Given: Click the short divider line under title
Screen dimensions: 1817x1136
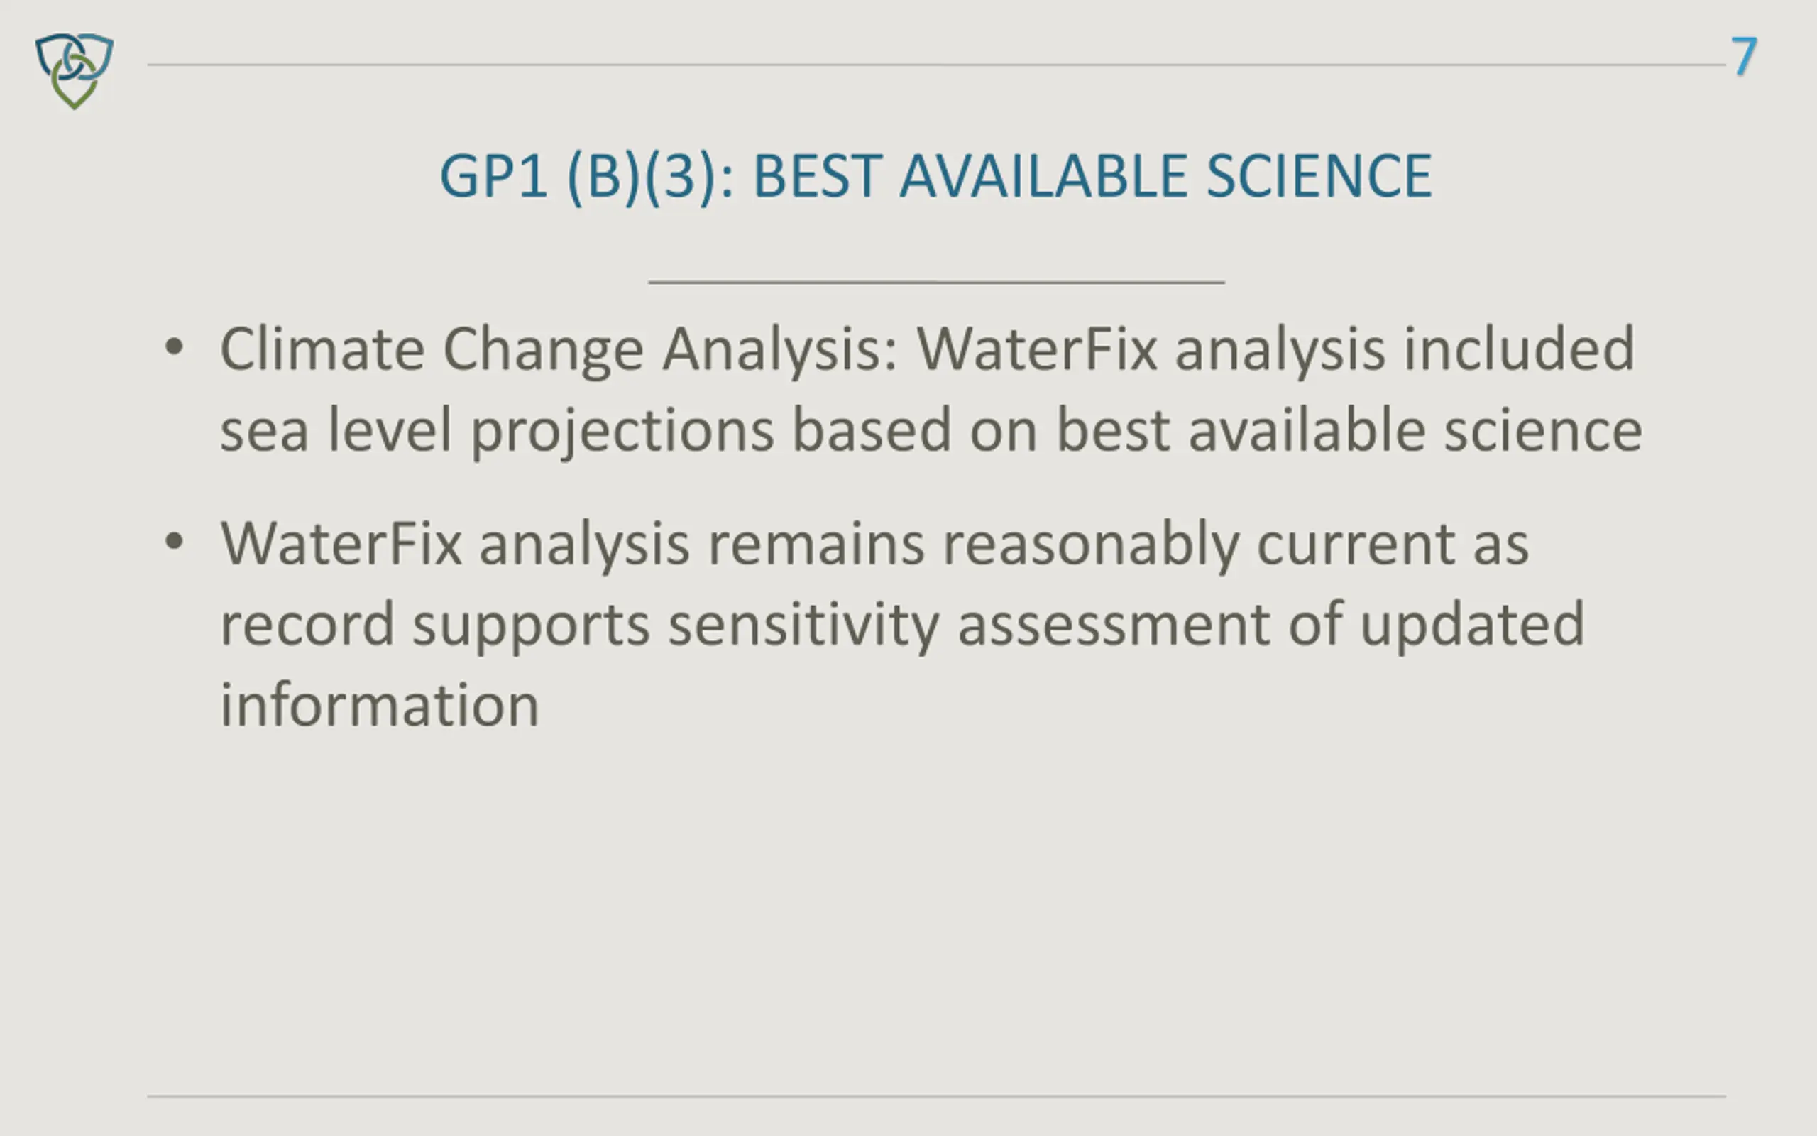Looking at the screenshot, I should pyautogui.click(x=936, y=282).
